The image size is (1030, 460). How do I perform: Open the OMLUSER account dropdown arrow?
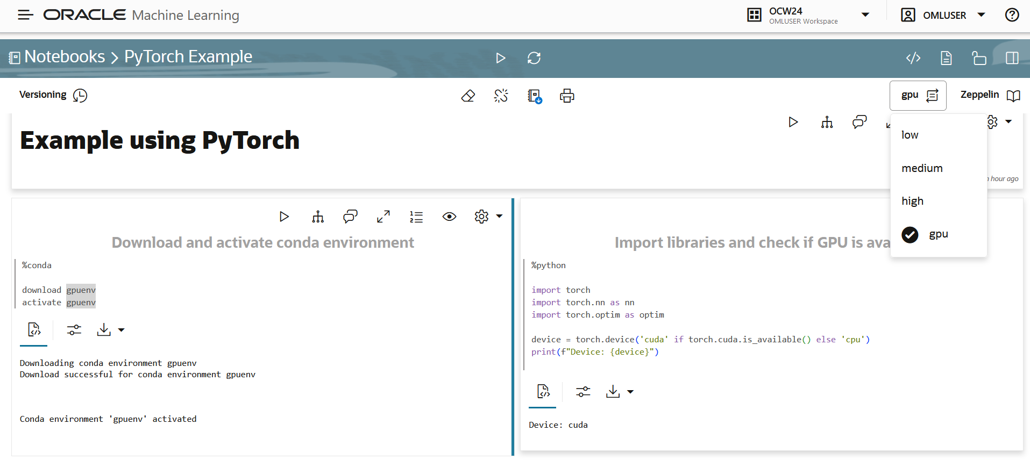[x=981, y=15]
